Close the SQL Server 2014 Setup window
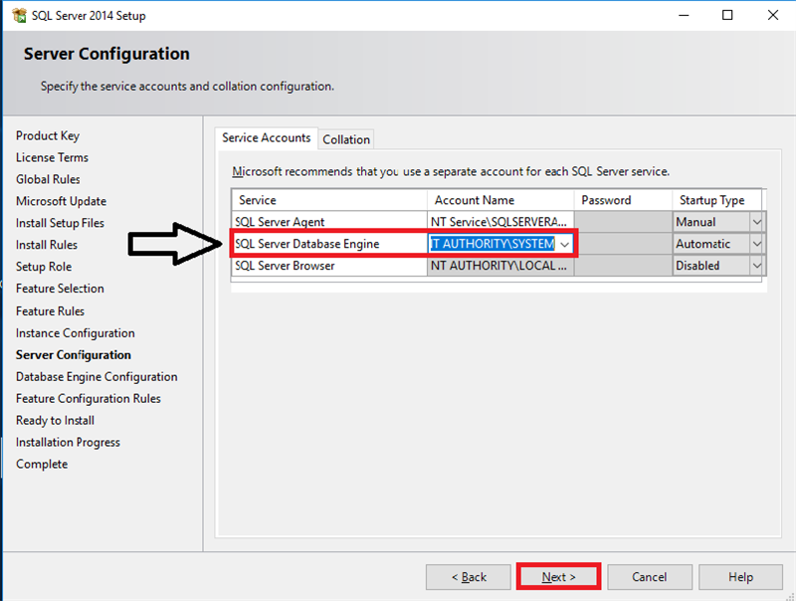The width and height of the screenshot is (796, 601). [x=772, y=16]
